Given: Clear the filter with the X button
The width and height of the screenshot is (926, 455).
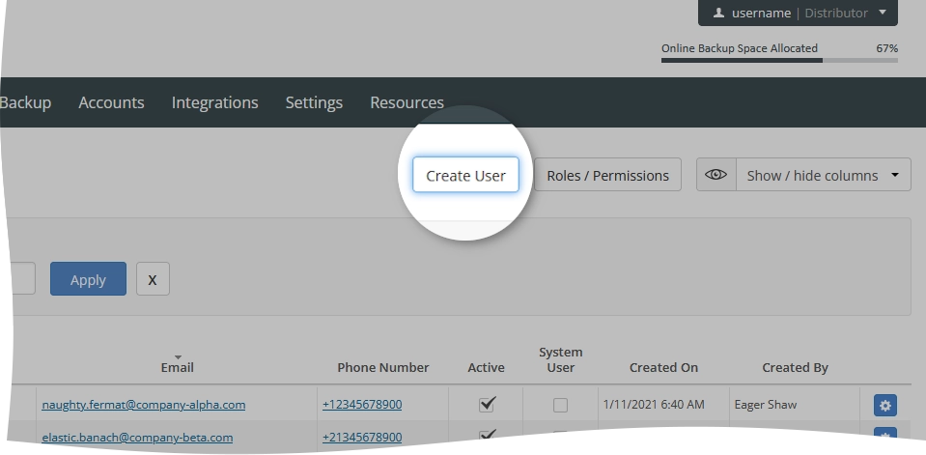Looking at the screenshot, I should point(153,279).
